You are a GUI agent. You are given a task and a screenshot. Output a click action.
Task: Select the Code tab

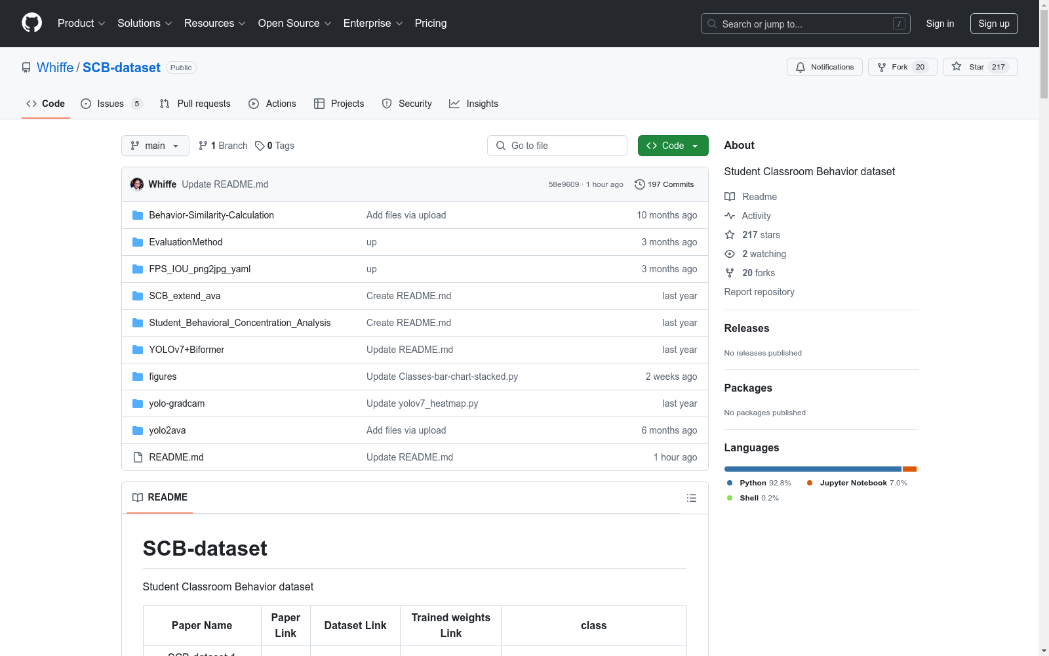[46, 104]
